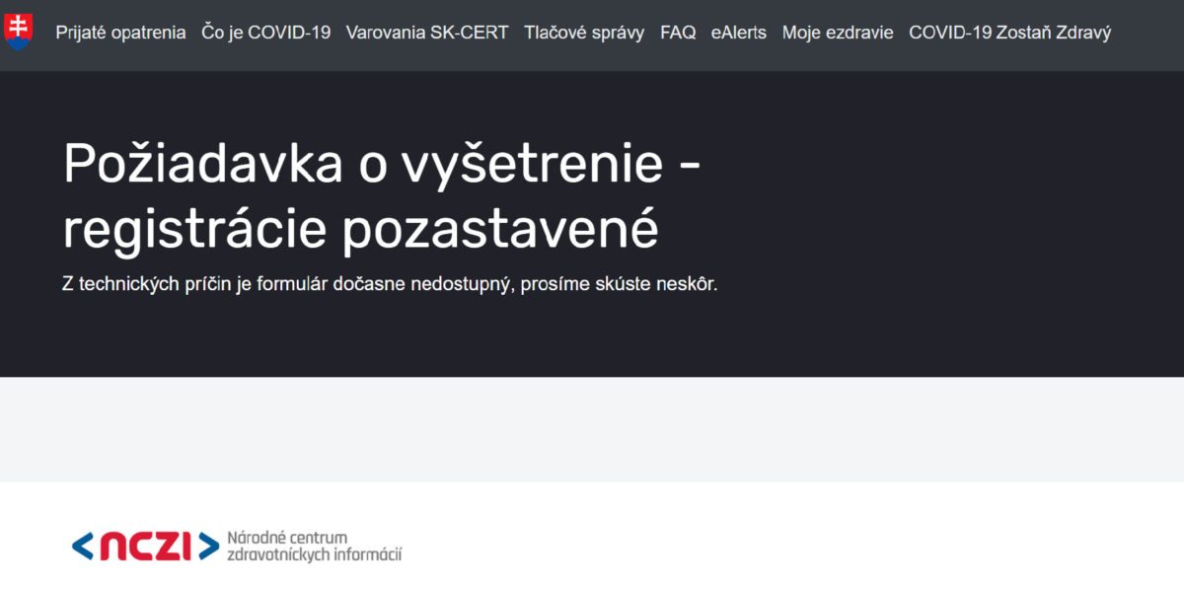Click Národné centrum zdravotníckych informácií text

(x=314, y=546)
